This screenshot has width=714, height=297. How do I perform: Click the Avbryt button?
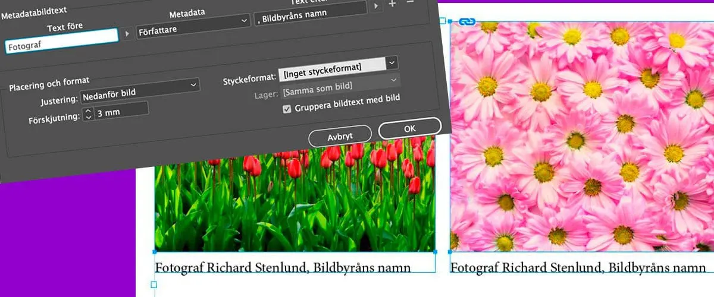340,135
